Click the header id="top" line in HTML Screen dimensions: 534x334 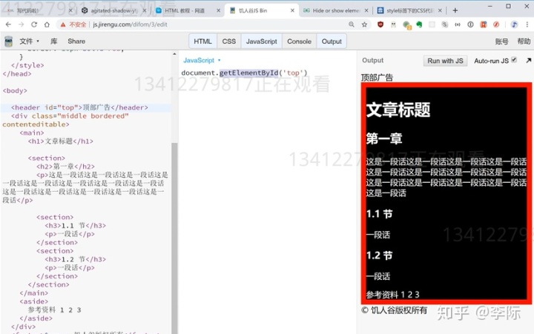pos(79,107)
